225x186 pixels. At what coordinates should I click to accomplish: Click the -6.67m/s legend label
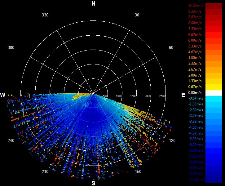point(196,151)
